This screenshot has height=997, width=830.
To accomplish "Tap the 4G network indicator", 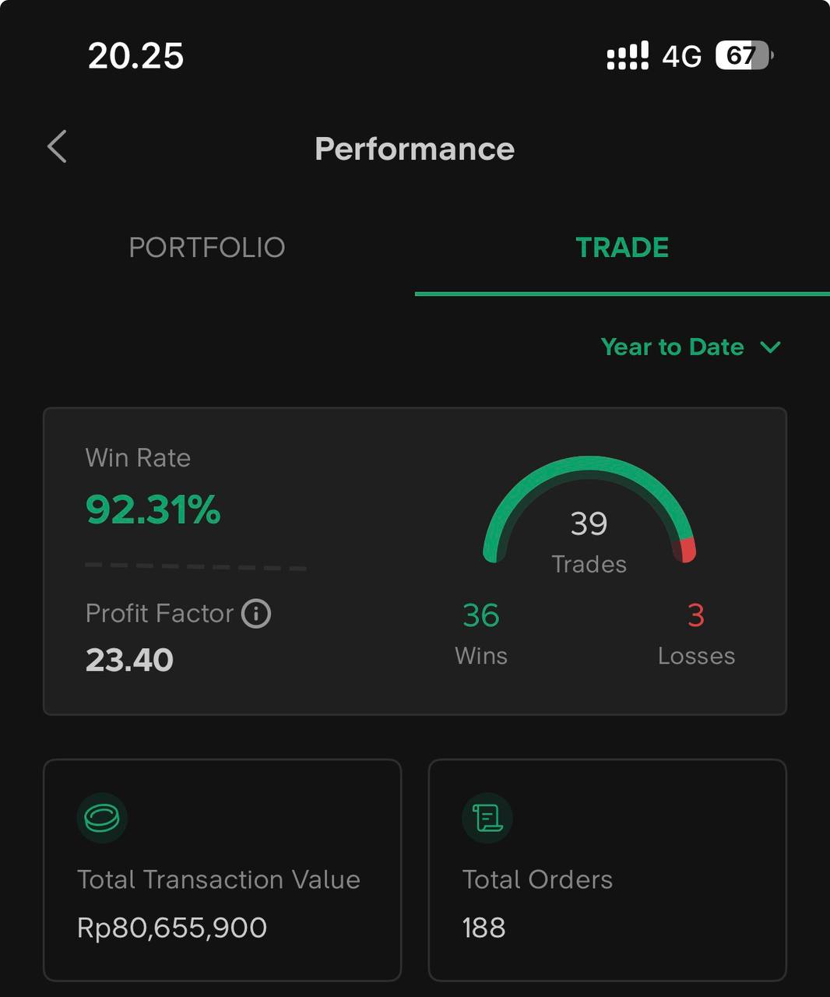I will tap(682, 57).
